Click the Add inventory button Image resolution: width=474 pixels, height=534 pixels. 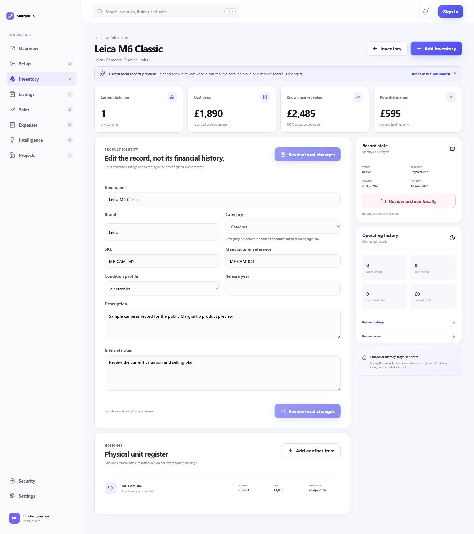pyautogui.click(x=436, y=49)
